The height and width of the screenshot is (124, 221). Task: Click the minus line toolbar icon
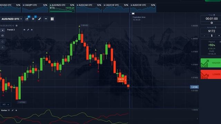(46, 19)
